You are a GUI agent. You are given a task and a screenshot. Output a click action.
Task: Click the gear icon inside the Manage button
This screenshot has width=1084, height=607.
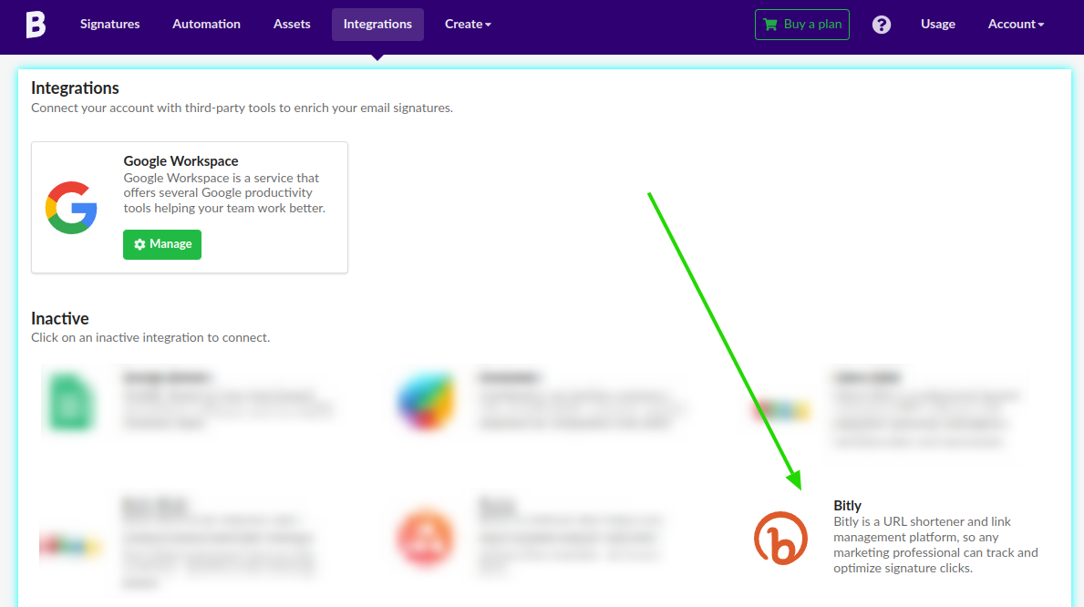coord(139,244)
